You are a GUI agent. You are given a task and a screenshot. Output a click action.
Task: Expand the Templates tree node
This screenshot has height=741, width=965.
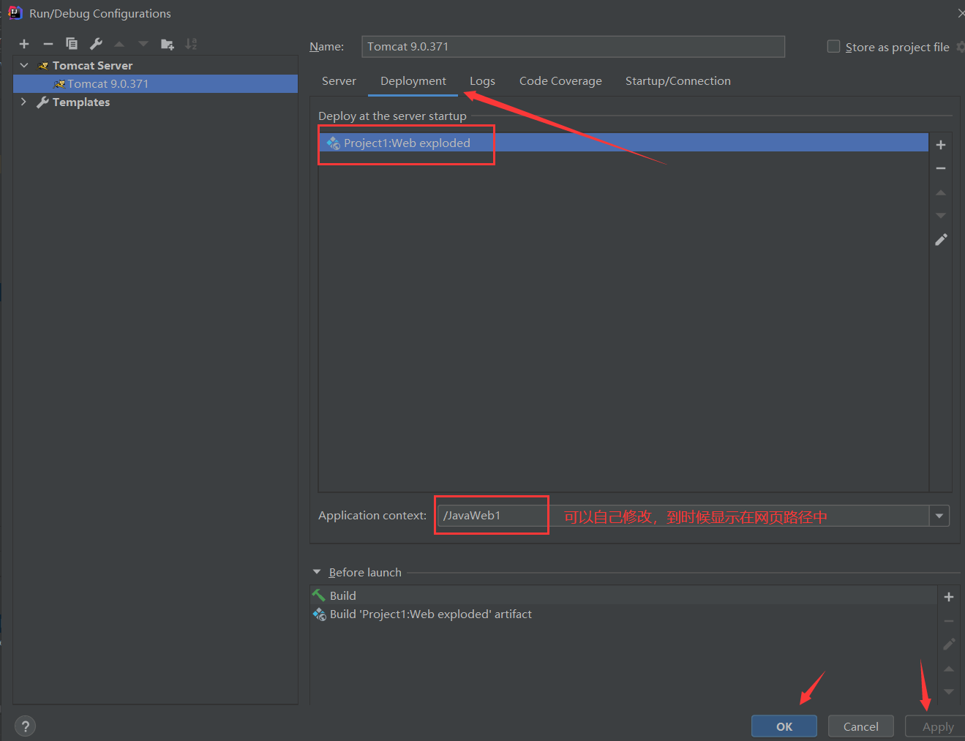(24, 102)
